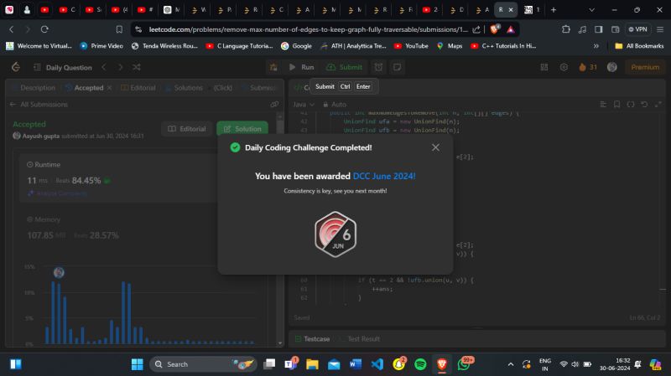Image resolution: width=671 pixels, height=376 pixels.
Task: Bookmark this page icon in address bar
Action: coord(119,29)
